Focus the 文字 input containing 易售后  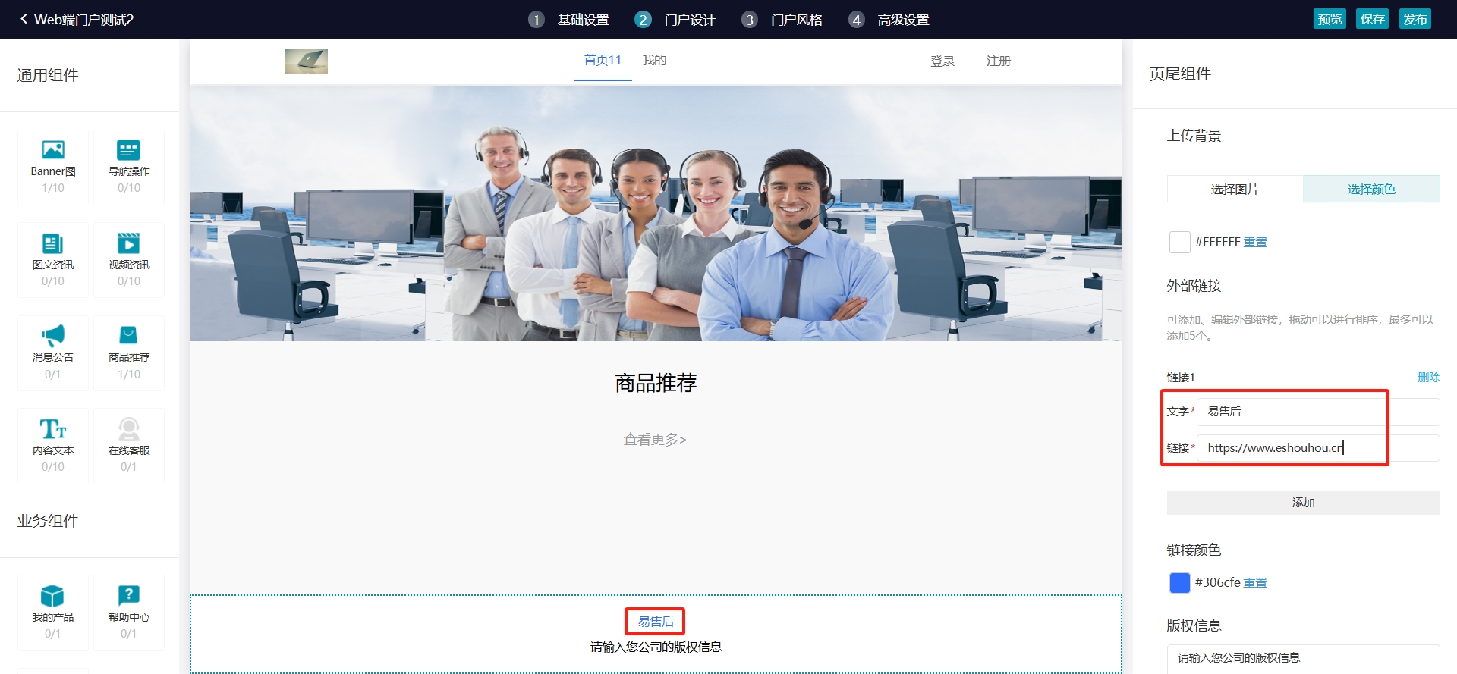[1318, 412]
